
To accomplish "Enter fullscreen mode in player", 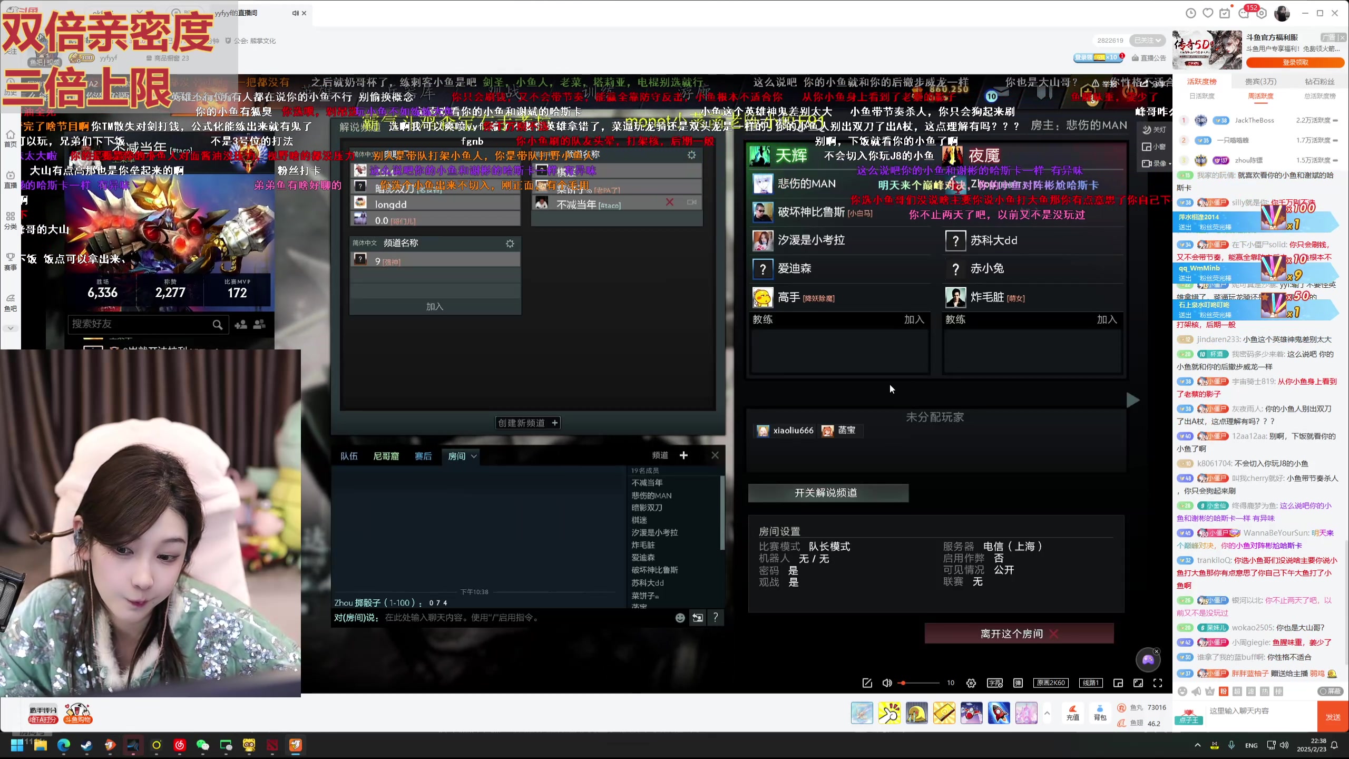I will tap(1158, 683).
